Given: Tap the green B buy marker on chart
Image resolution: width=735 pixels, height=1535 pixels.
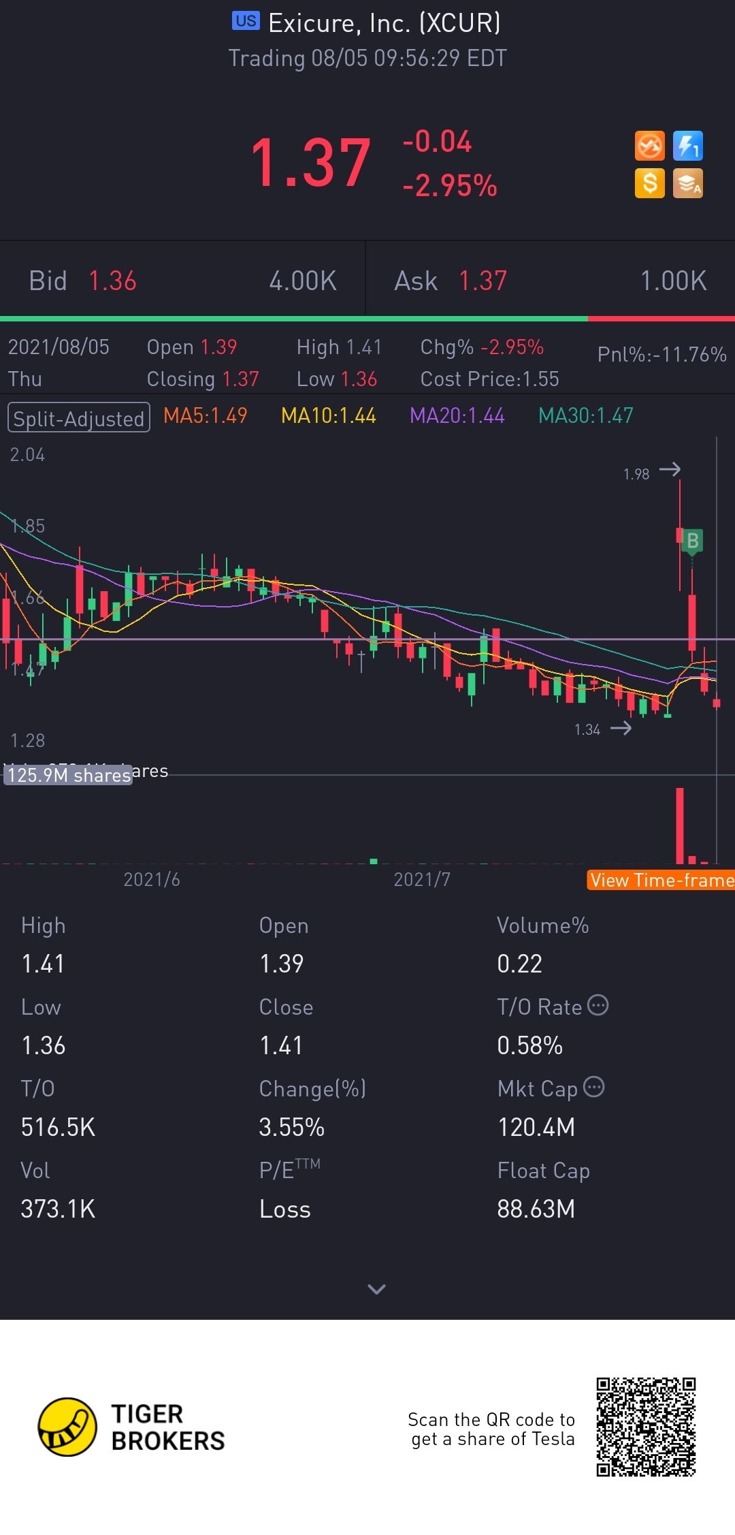Looking at the screenshot, I should [692, 541].
